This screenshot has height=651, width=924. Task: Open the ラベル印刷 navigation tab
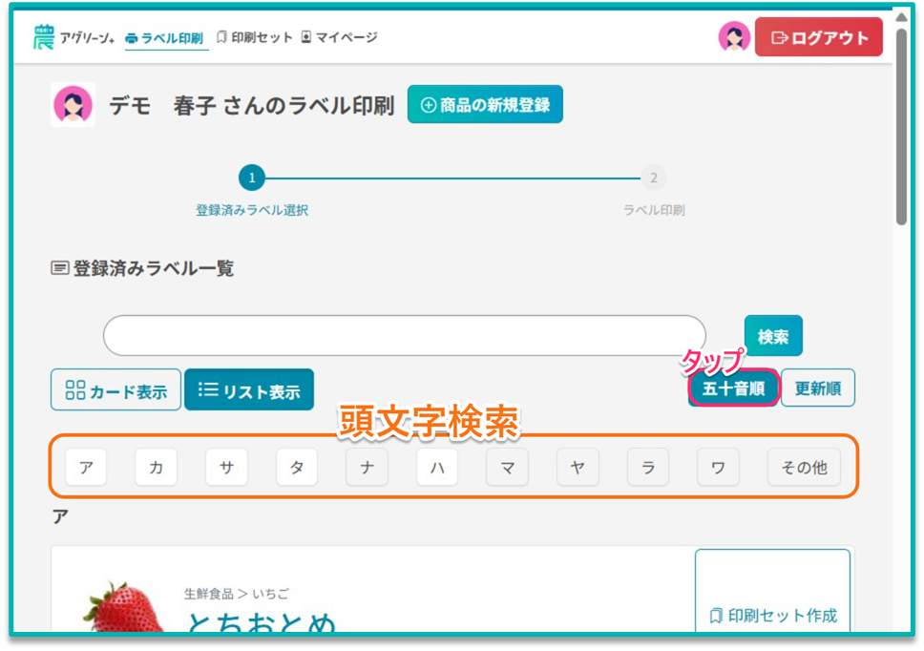click(x=166, y=38)
